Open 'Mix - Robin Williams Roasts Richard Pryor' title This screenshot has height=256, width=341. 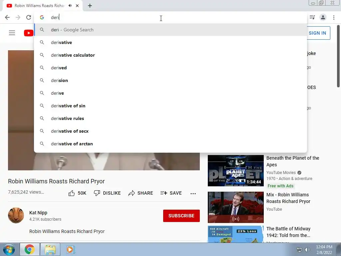pos(288,198)
